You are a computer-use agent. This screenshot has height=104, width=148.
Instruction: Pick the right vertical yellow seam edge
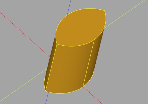89,63
